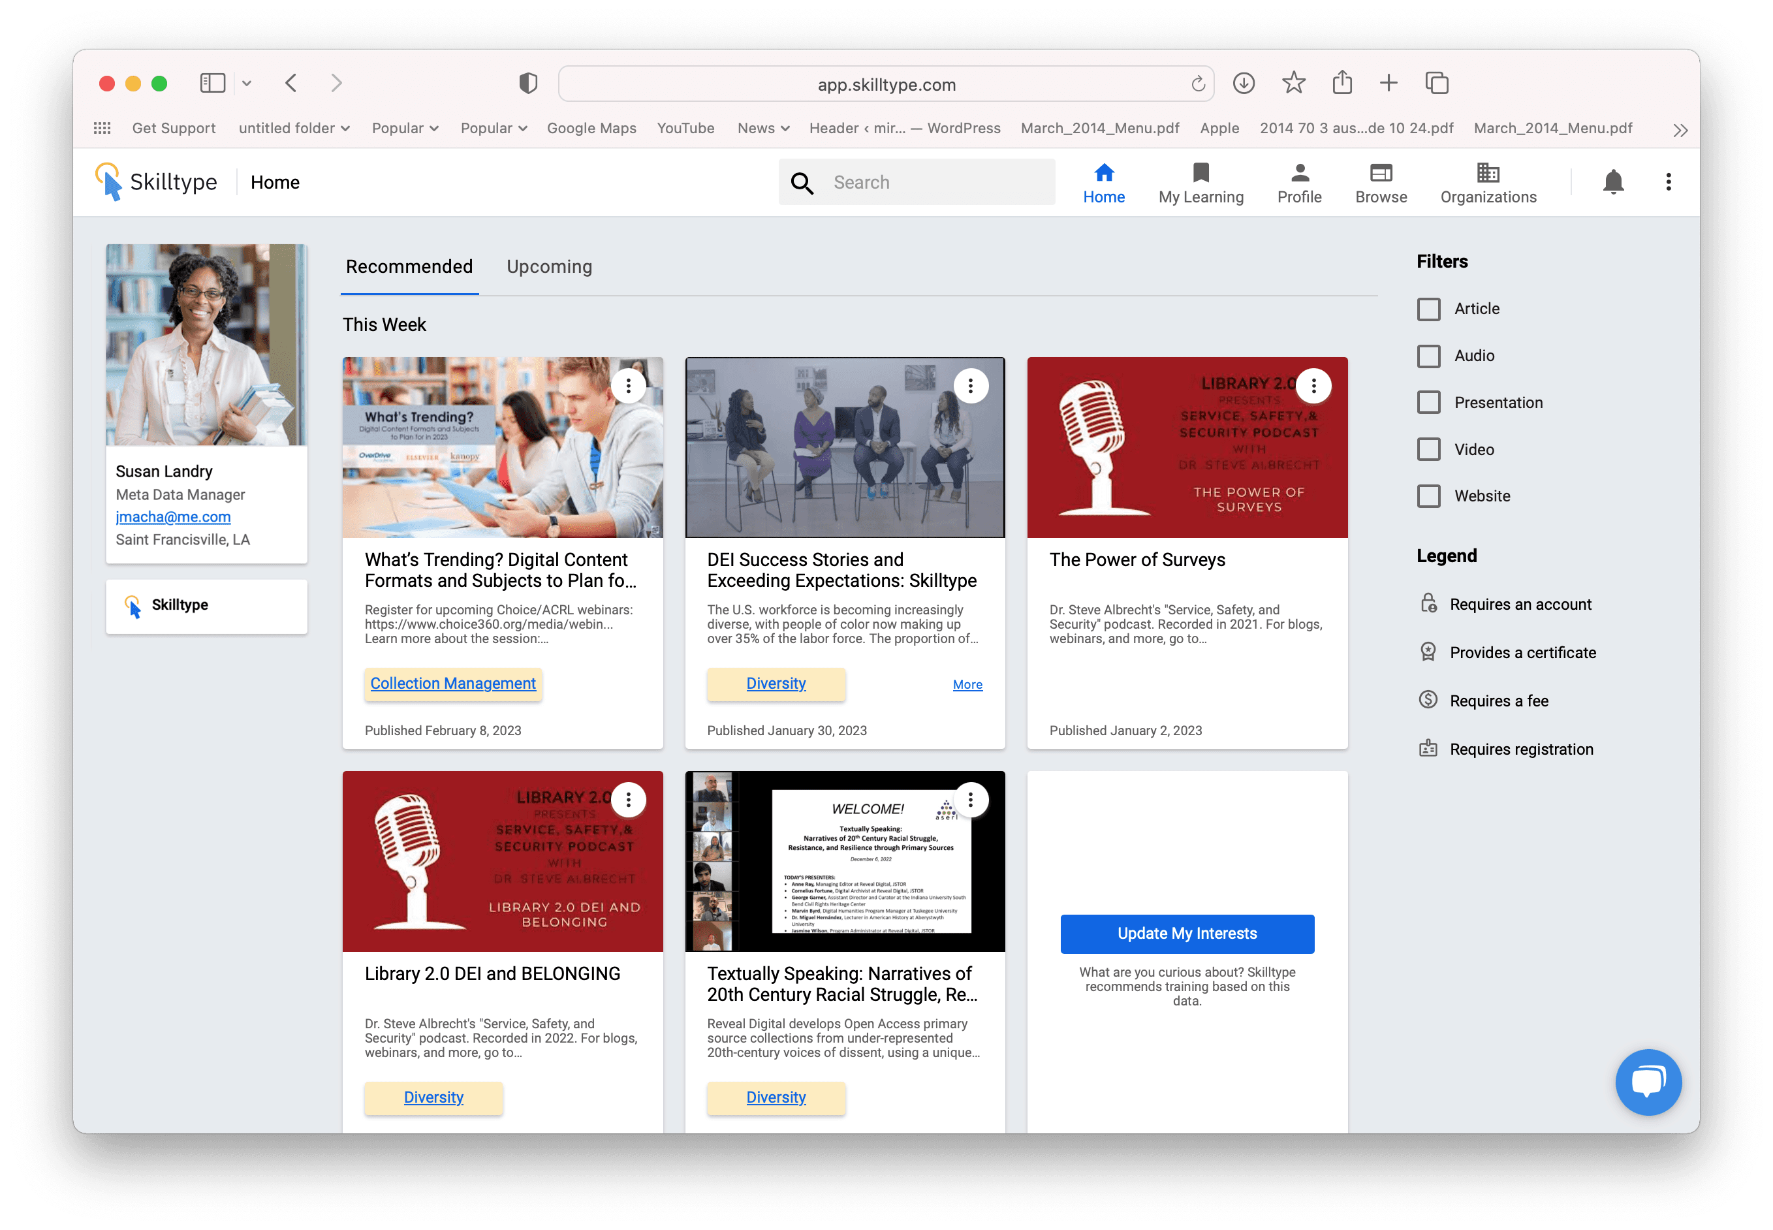Check the Video filter box

tap(1428, 449)
